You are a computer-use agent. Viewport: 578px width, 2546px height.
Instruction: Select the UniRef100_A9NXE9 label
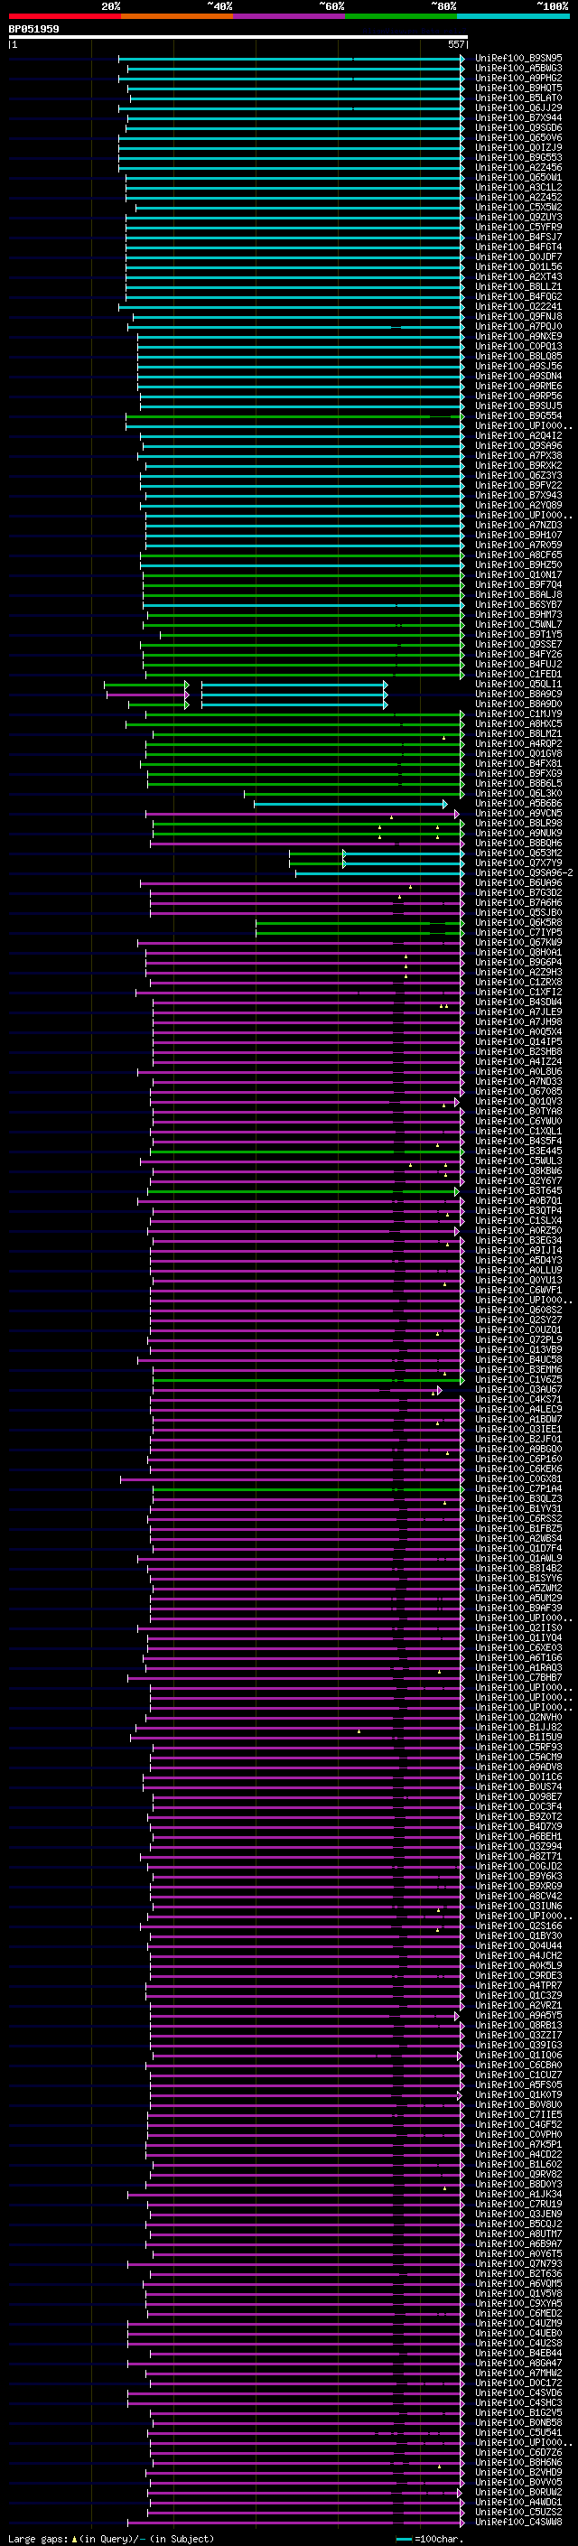point(518,336)
